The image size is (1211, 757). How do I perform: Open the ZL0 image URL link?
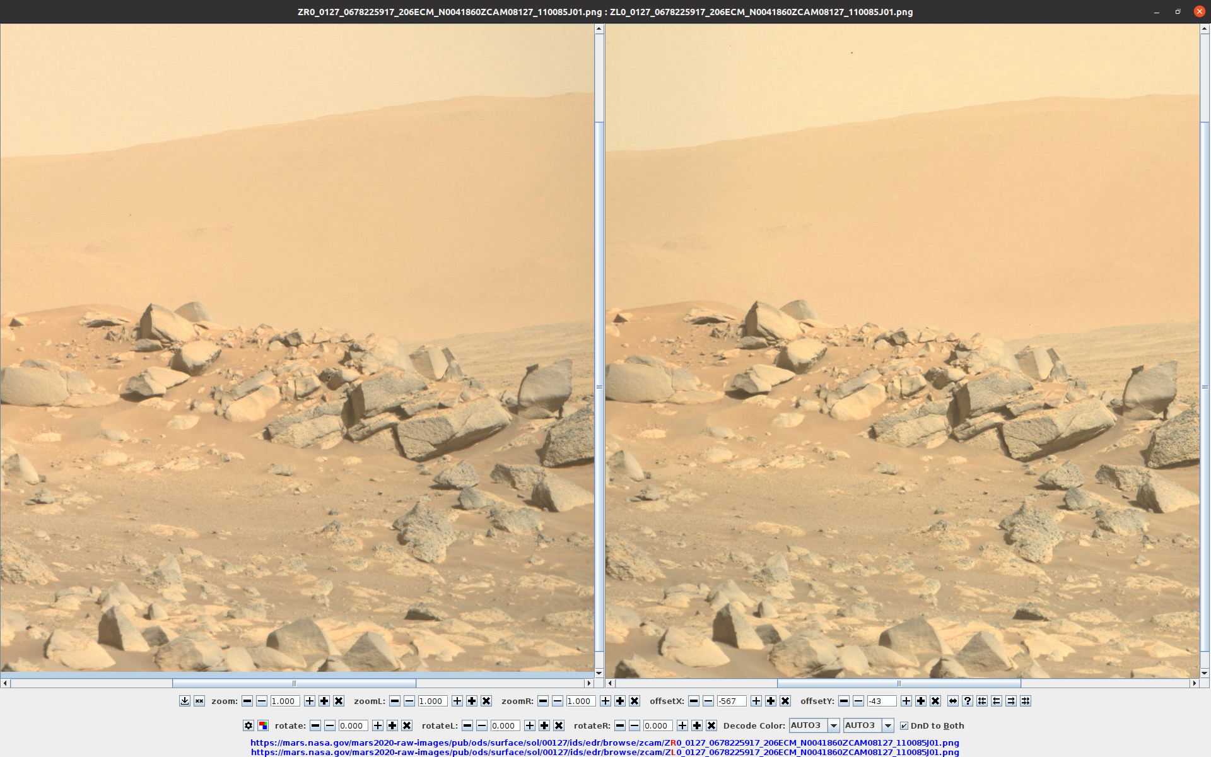point(604,752)
